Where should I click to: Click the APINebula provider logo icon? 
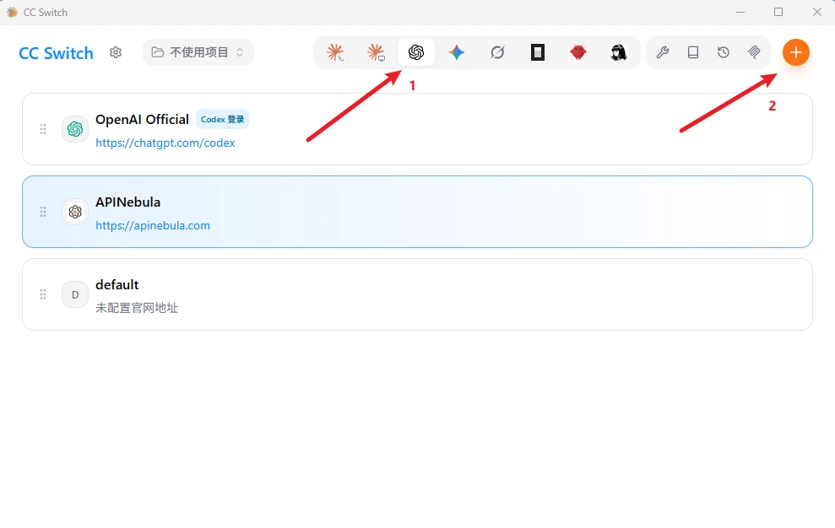pyautogui.click(x=75, y=212)
